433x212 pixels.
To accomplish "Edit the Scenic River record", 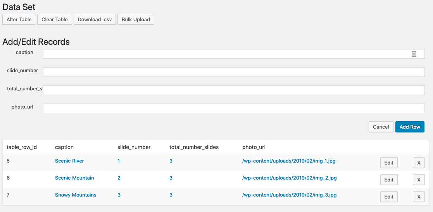I will click(389, 163).
